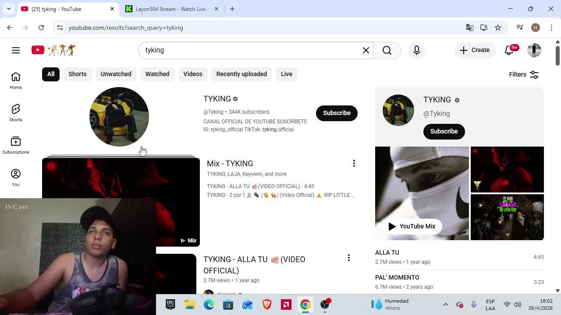Open Chrome media controls icon
This screenshot has height=315, width=561.
click(520, 28)
